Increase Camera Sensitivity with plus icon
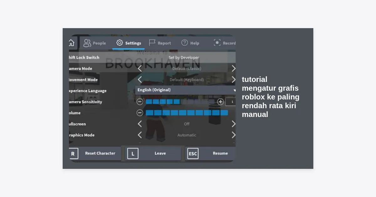Screen dimensions: 376x197 pos(220,102)
